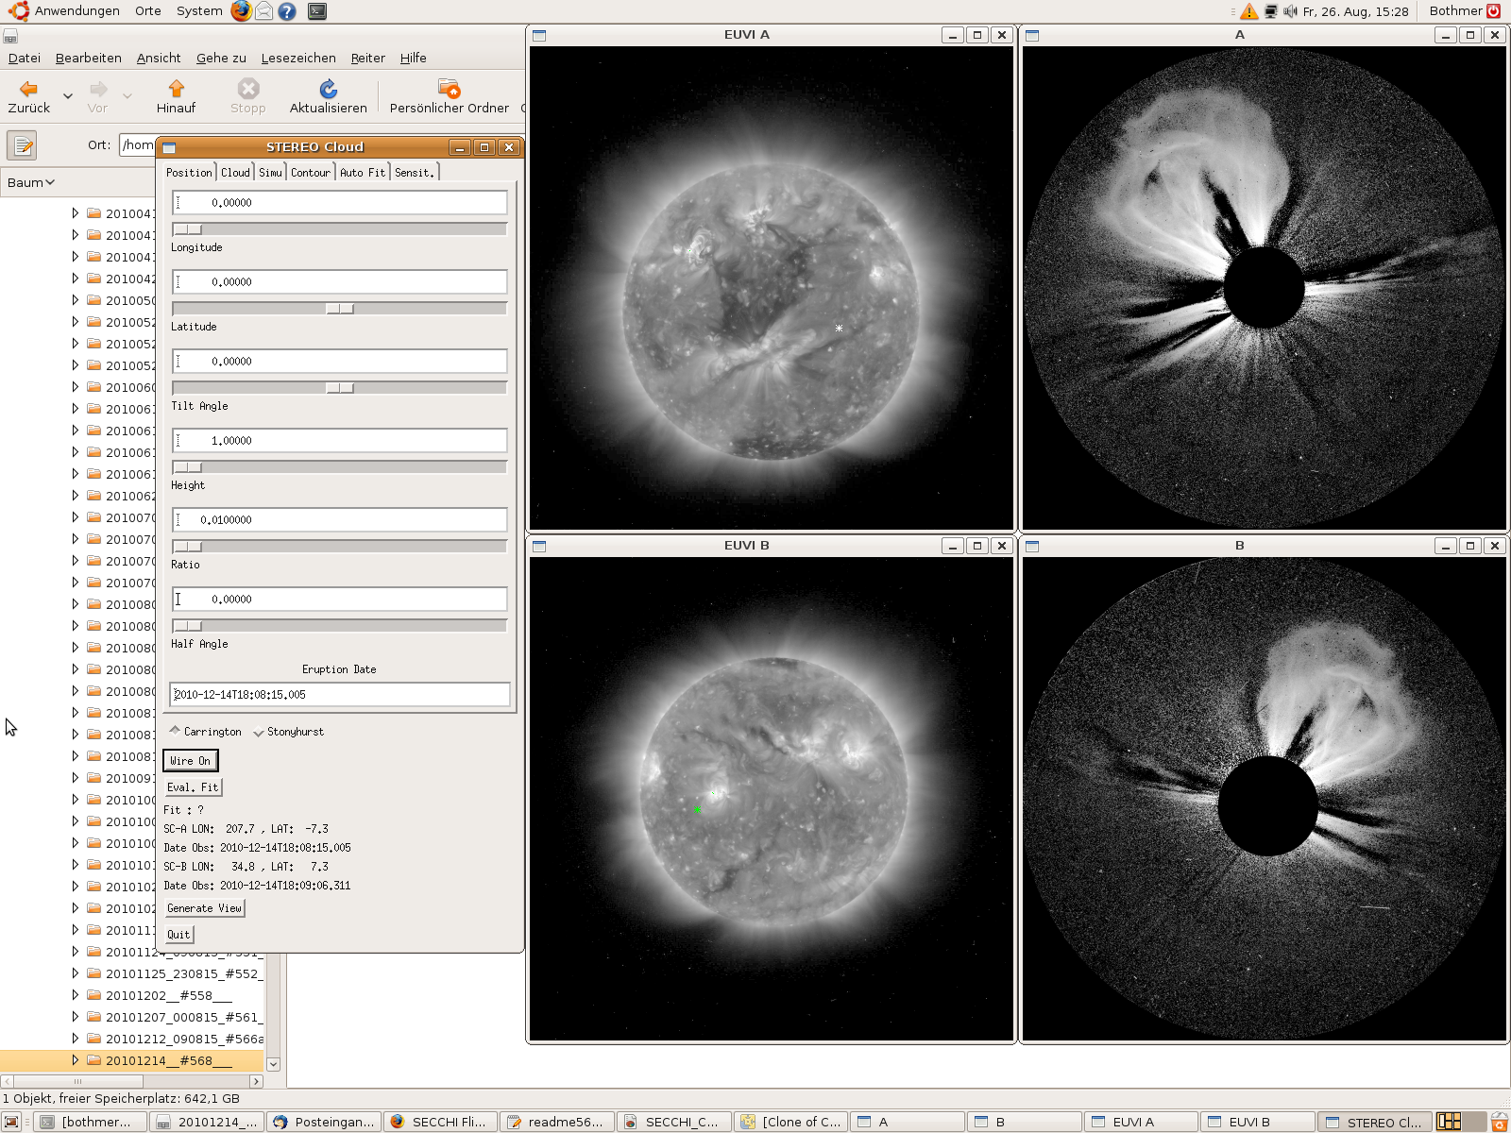This screenshot has height=1133, width=1511.
Task: Click the Tilt Angle slider handle
Action: tap(340, 387)
